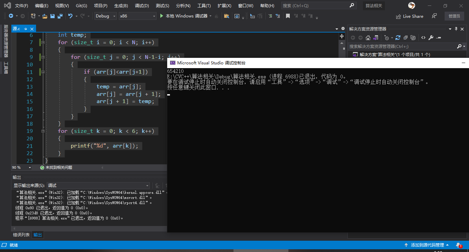The height and width of the screenshot is (252, 469).
Task: Click the Save All icon
Action: coord(60,16)
